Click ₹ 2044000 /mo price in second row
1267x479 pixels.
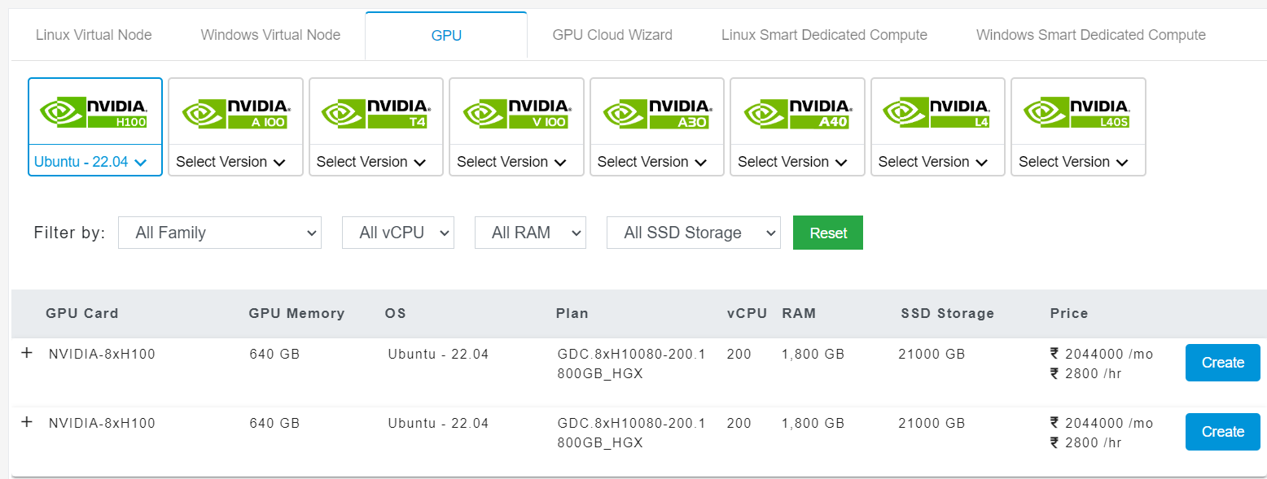[1102, 424]
